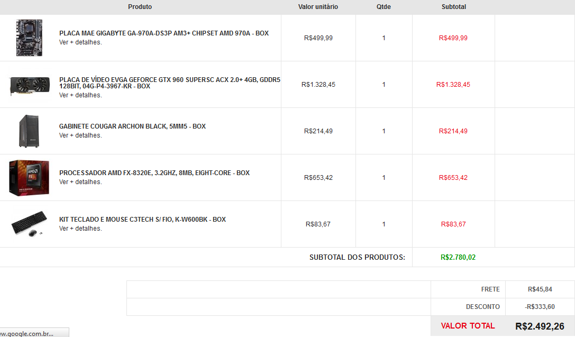Open the AMD FX processor box image
Image resolution: width=575 pixels, height=337 pixels.
point(29,177)
